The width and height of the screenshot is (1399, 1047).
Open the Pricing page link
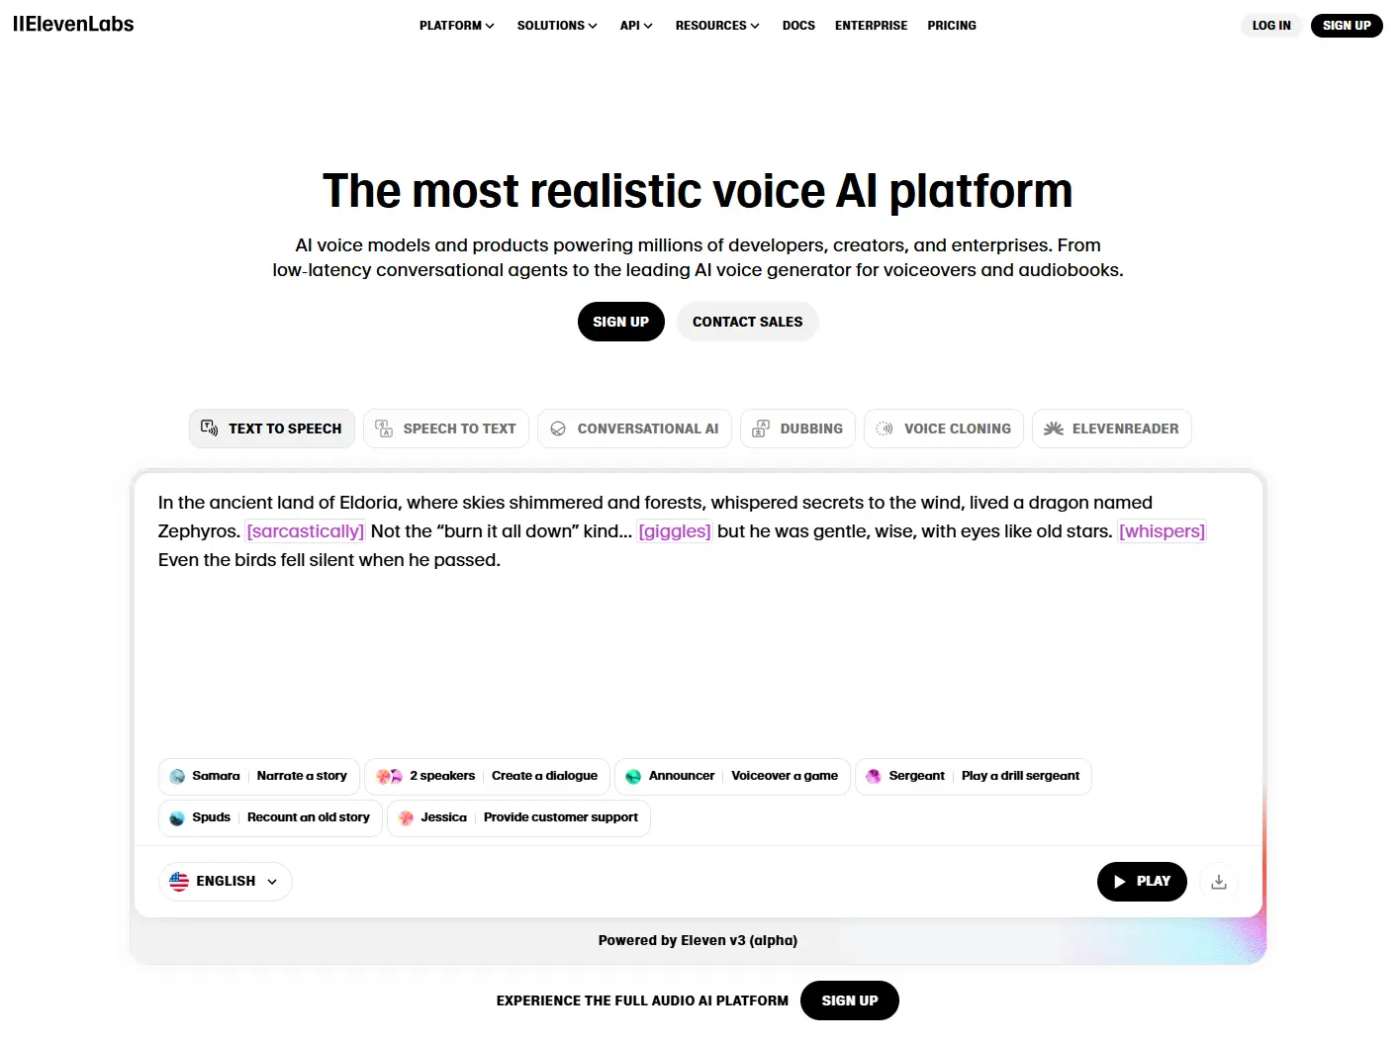[x=952, y=26]
